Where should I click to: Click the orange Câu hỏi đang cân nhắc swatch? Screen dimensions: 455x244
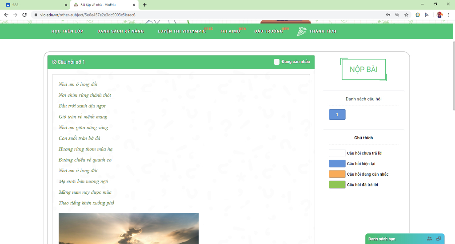click(x=337, y=174)
